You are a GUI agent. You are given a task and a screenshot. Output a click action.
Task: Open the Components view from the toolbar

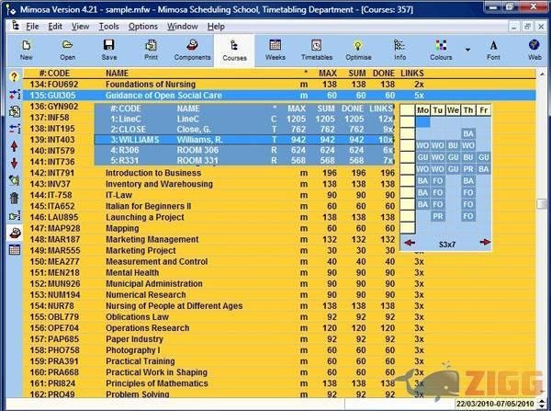[x=192, y=50]
